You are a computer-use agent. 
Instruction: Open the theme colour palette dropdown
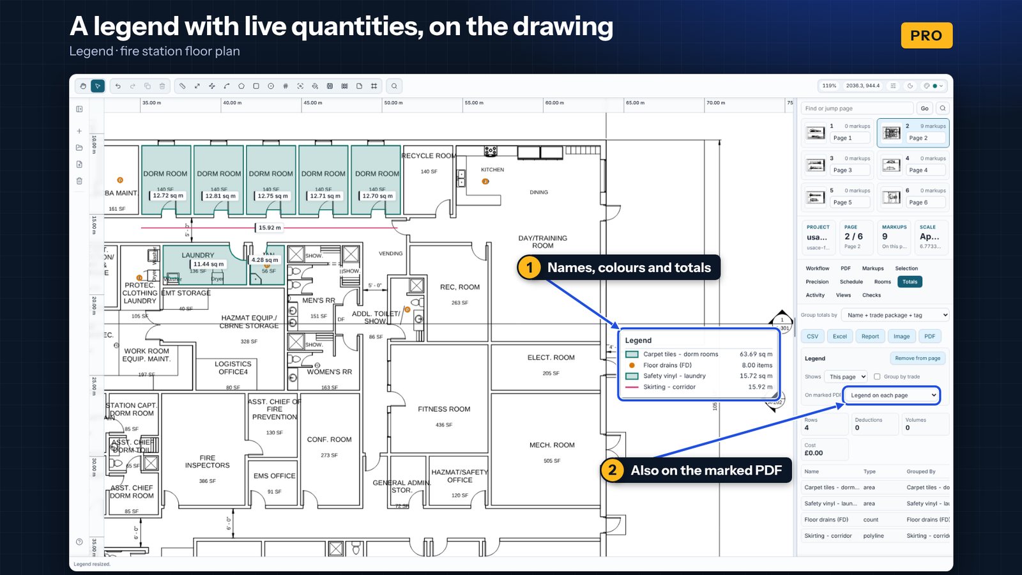tap(934, 86)
